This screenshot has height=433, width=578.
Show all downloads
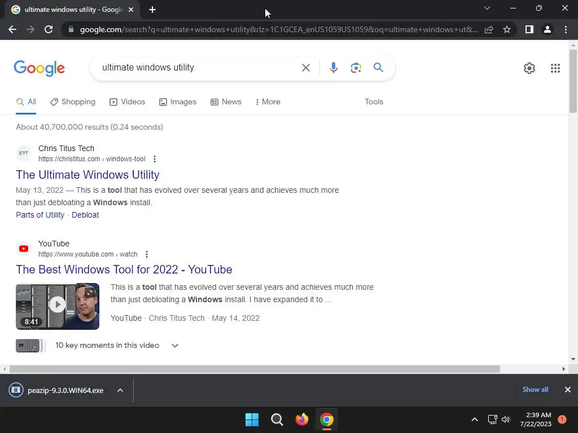535,390
